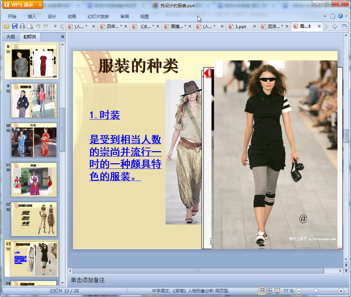This screenshot has height=297, width=351.
Task: Click the thumbnail panel scrollbar handle
Action: tap(62, 130)
